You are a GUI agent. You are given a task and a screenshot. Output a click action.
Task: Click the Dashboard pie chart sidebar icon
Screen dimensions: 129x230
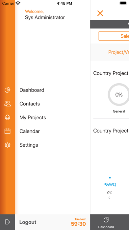(x=8, y=90)
